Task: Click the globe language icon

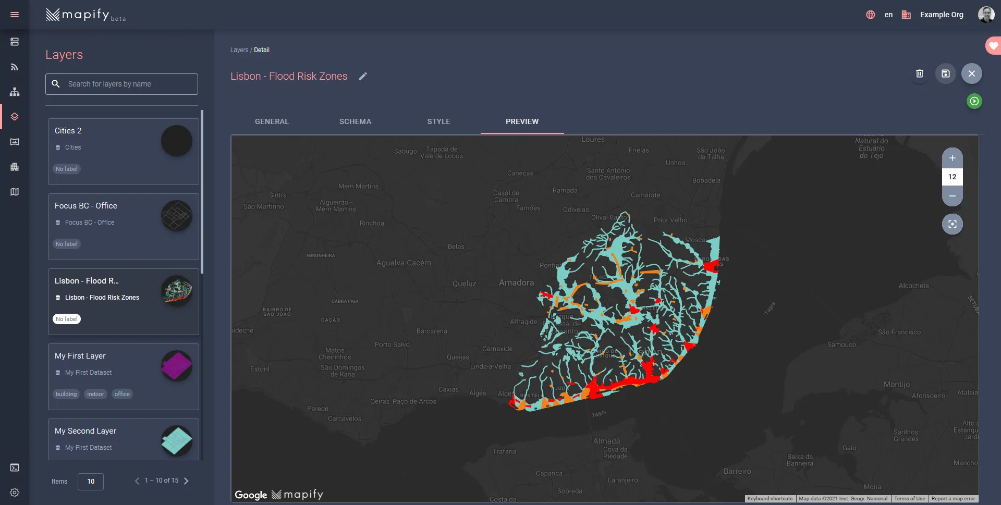Action: (870, 15)
